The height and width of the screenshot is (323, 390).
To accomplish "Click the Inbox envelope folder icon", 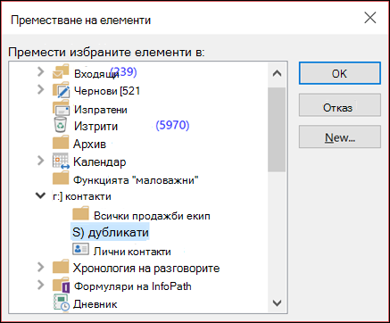I will [61, 71].
